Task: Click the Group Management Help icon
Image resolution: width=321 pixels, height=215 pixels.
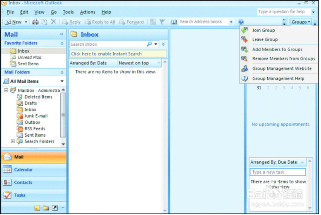Action: tap(244, 78)
